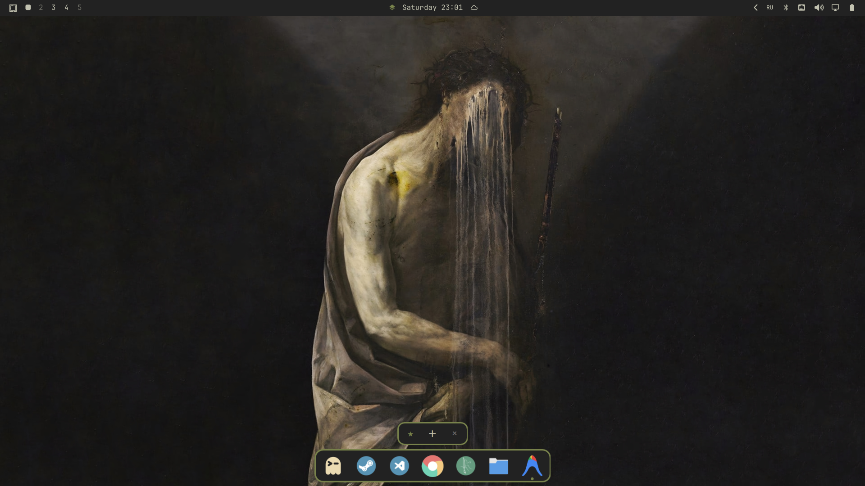Image resolution: width=865 pixels, height=486 pixels.
Task: Launch Steam from the dock
Action: (366, 466)
